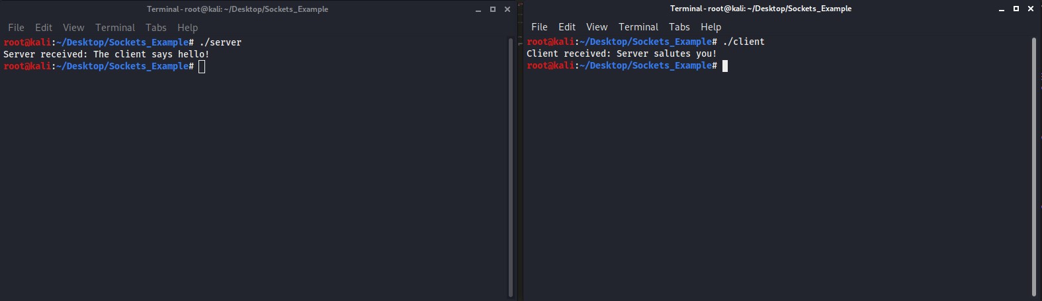Screen dimensions: 1042x301
Task: Open Tabs menu in server terminal
Action: [156, 28]
